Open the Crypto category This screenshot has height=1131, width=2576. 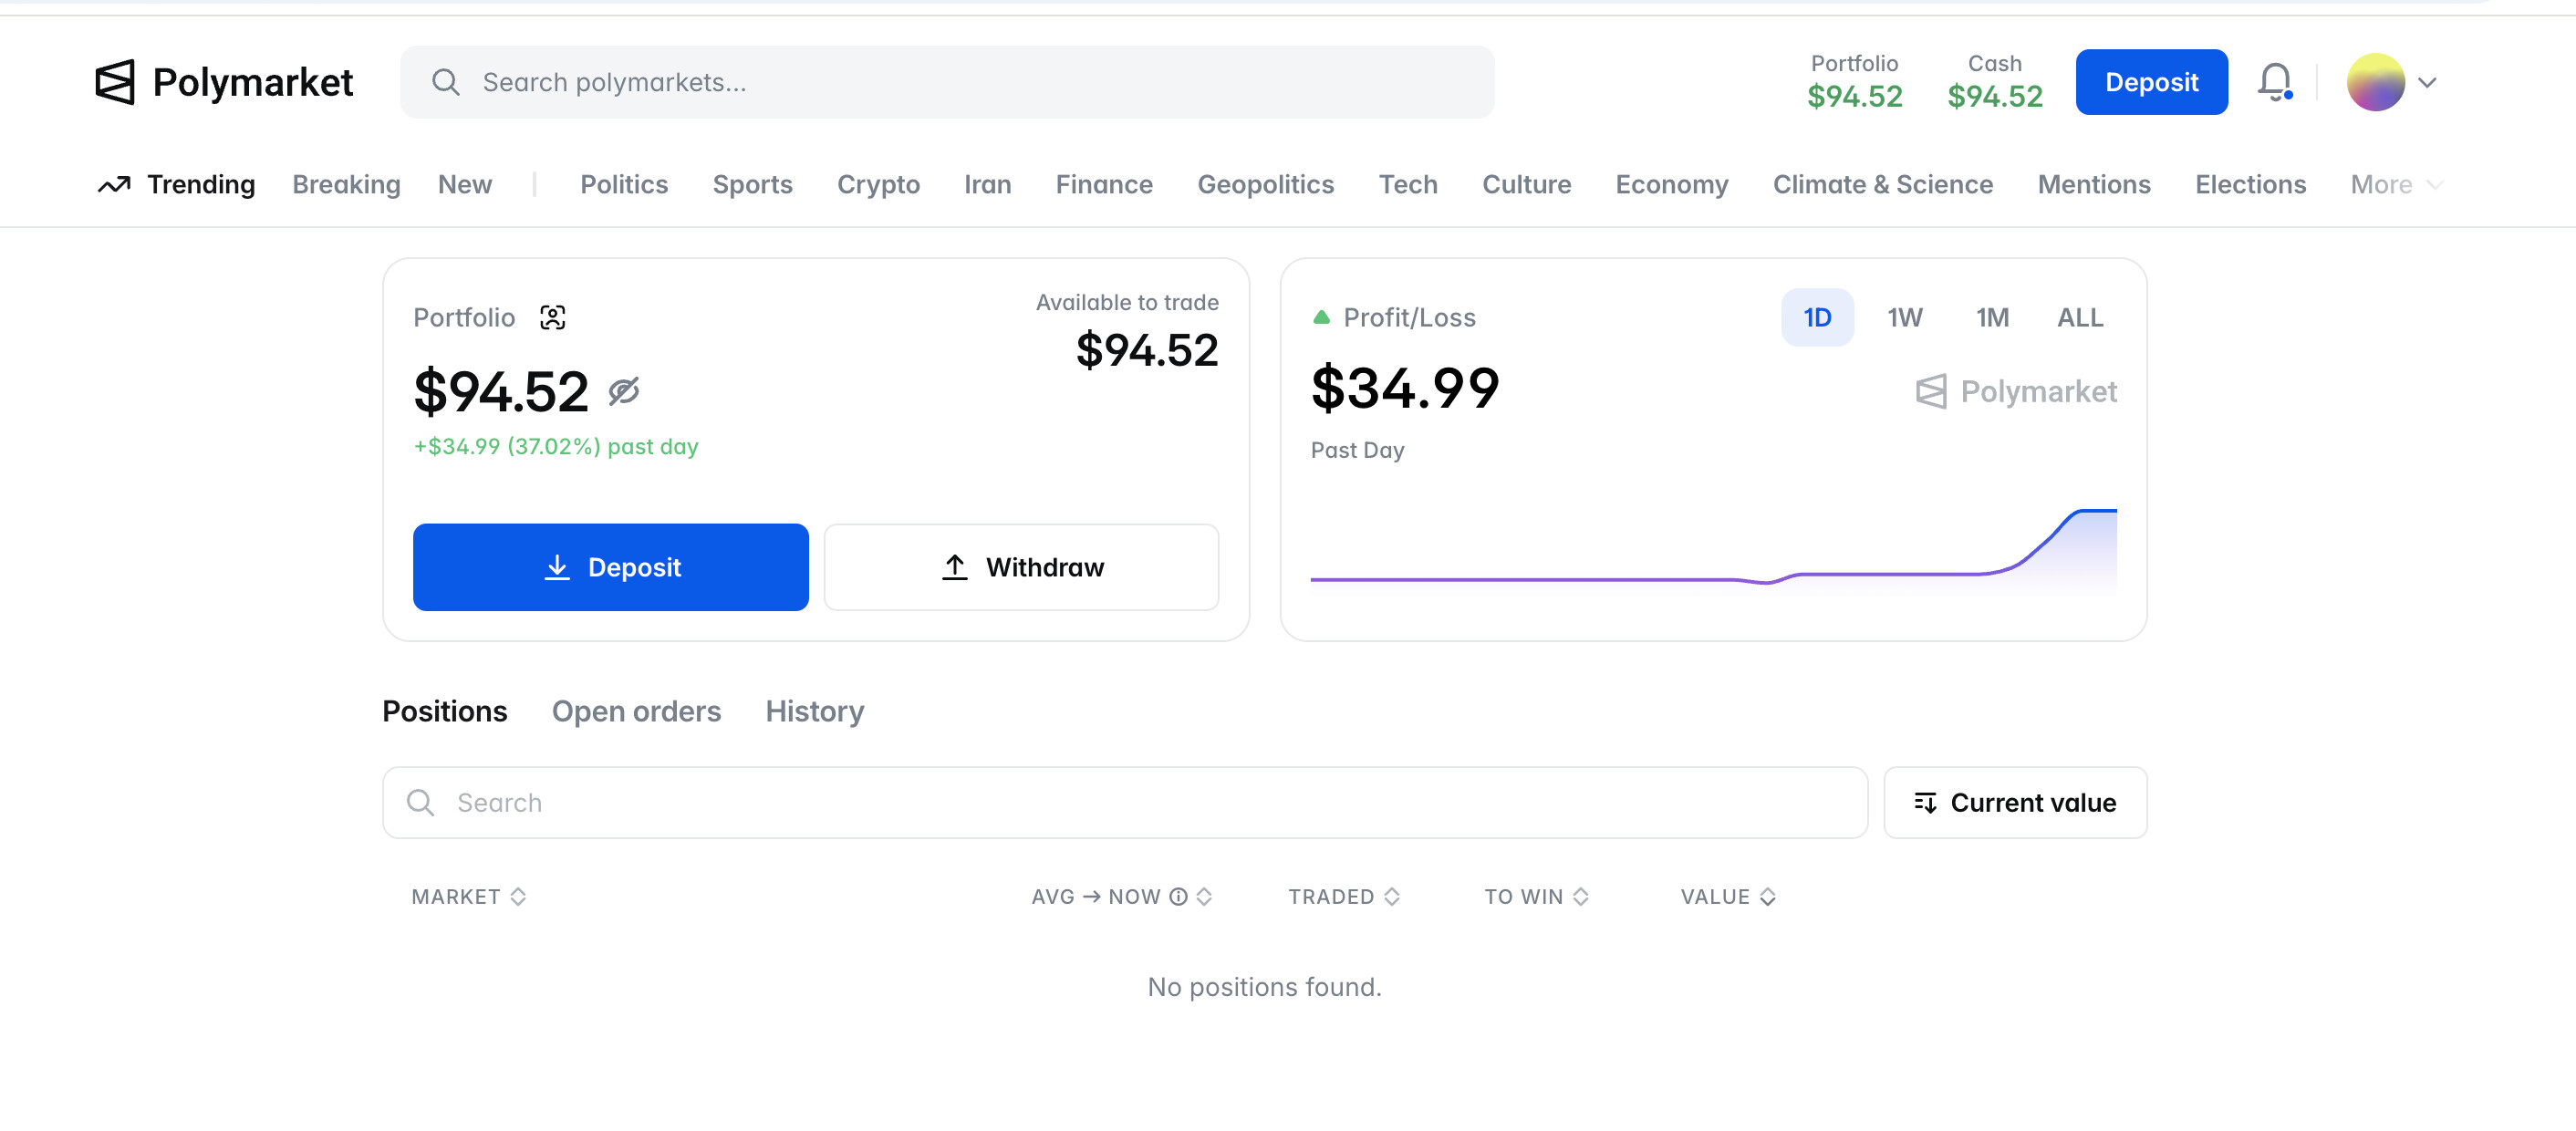(x=878, y=185)
